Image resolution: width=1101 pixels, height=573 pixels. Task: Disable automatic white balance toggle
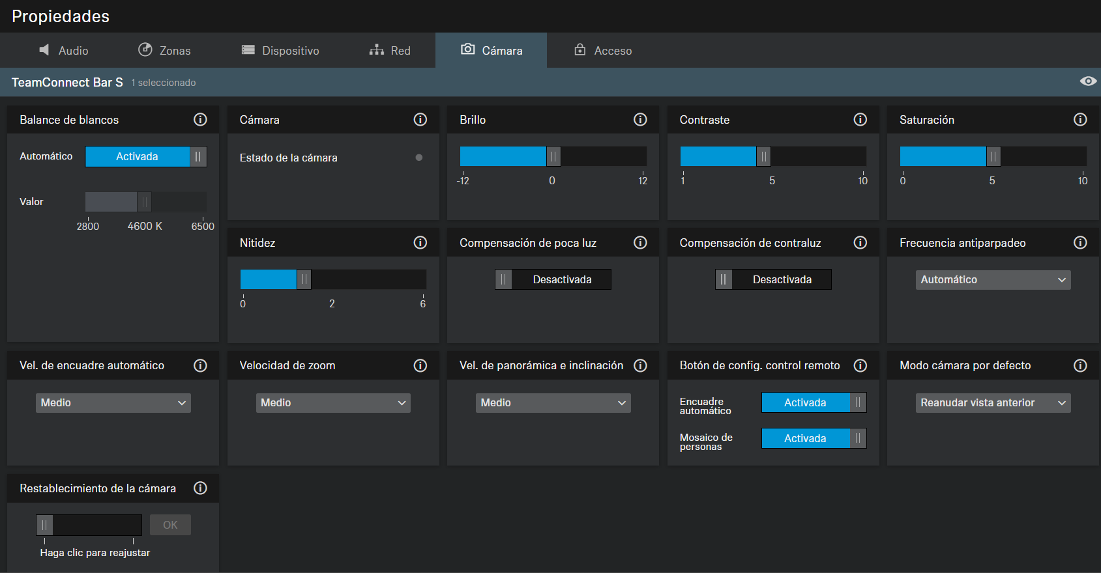point(146,157)
